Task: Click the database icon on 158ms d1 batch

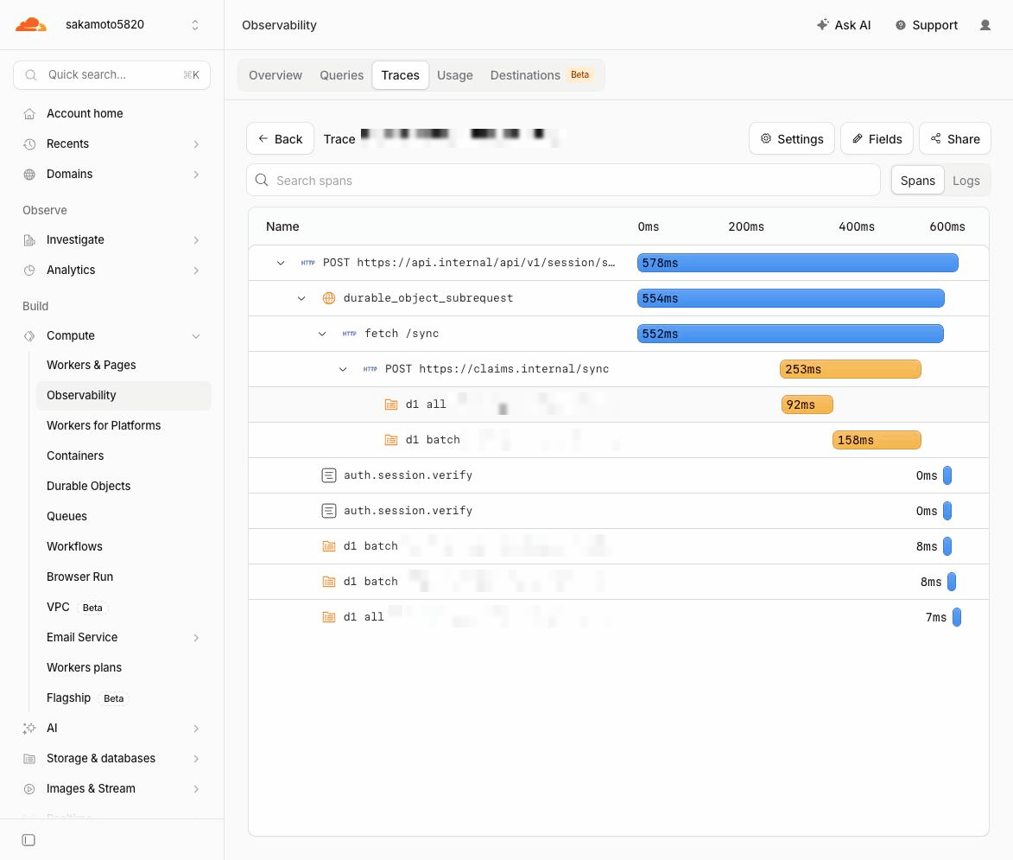Action: pos(391,440)
